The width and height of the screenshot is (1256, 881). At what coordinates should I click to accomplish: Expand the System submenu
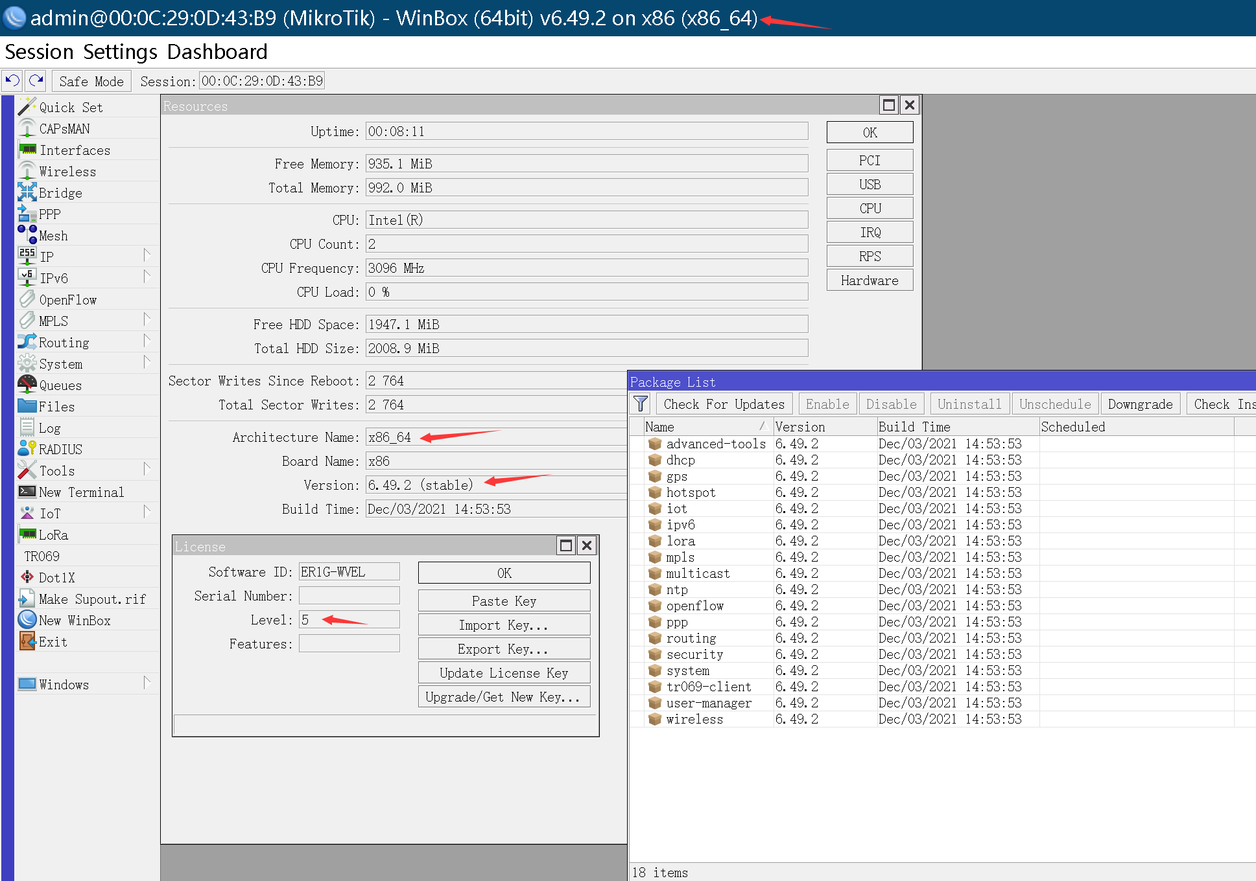[x=147, y=363]
